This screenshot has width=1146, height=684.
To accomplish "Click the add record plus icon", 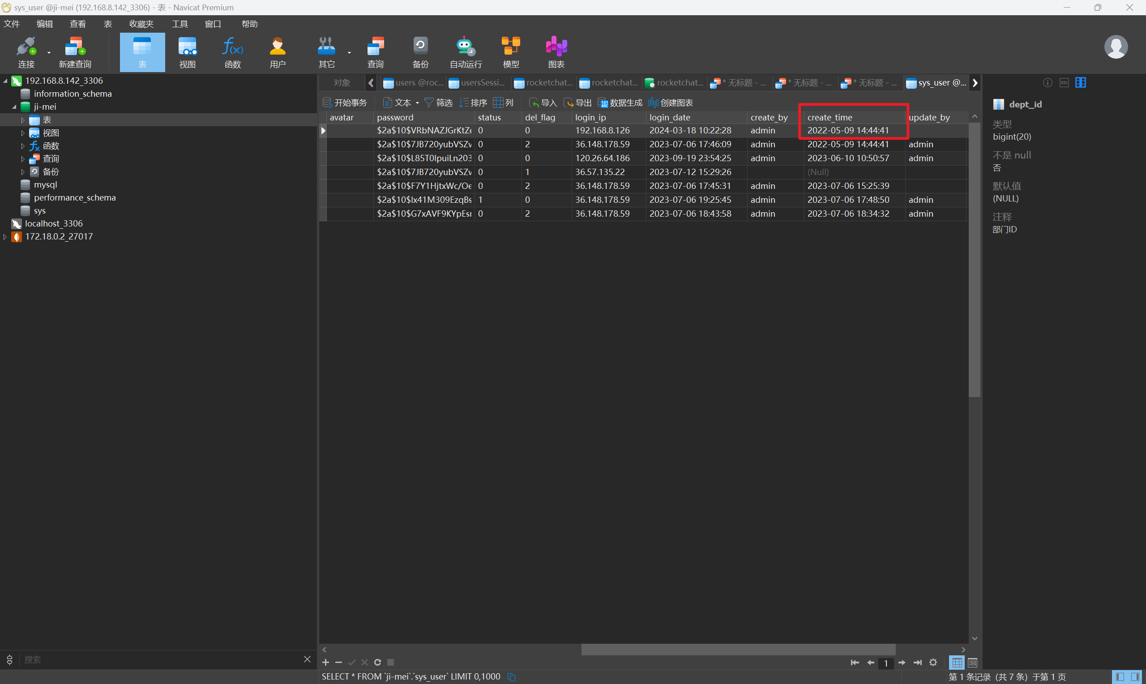I will click(x=325, y=663).
